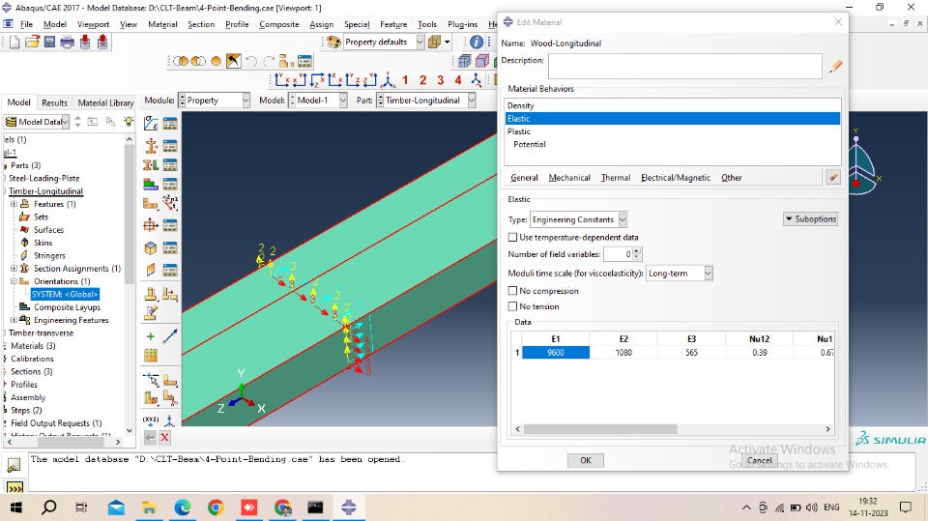928x521 pixels.
Task: Click the Query information icon
Action: tap(477, 42)
